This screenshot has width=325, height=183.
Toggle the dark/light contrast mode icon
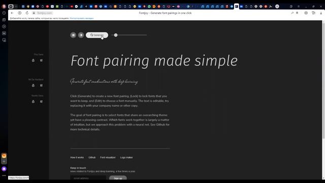[81, 35]
